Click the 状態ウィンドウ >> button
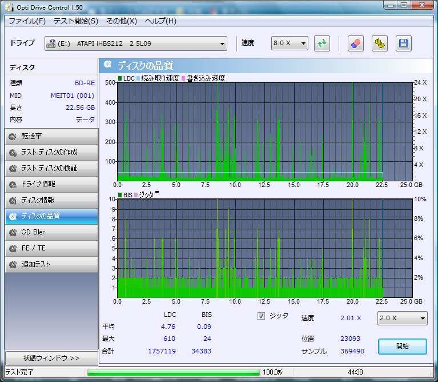Viewport: 438px width, 382px height. tap(51, 358)
